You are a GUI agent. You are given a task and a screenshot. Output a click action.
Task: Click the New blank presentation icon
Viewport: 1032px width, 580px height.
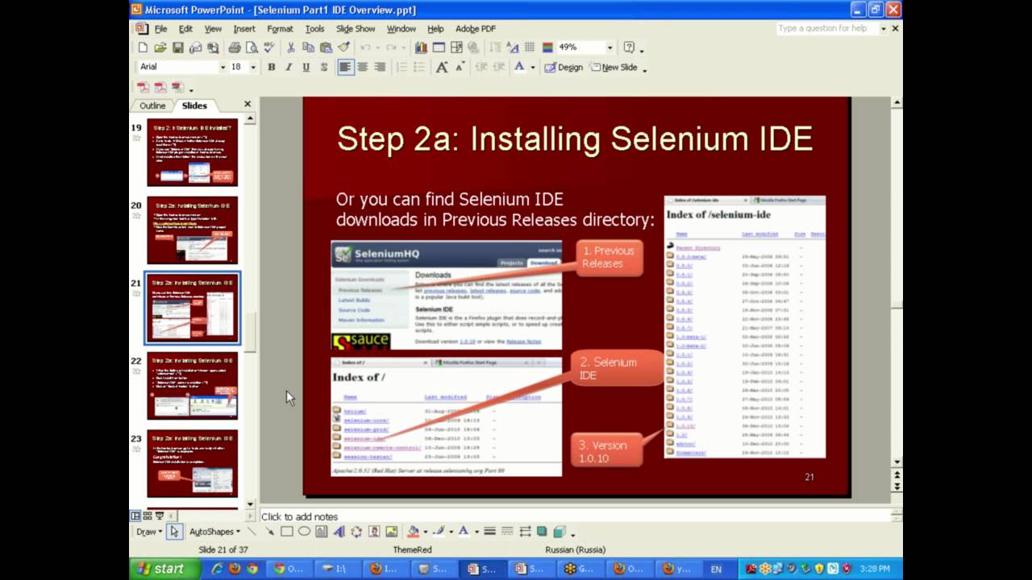(x=143, y=48)
